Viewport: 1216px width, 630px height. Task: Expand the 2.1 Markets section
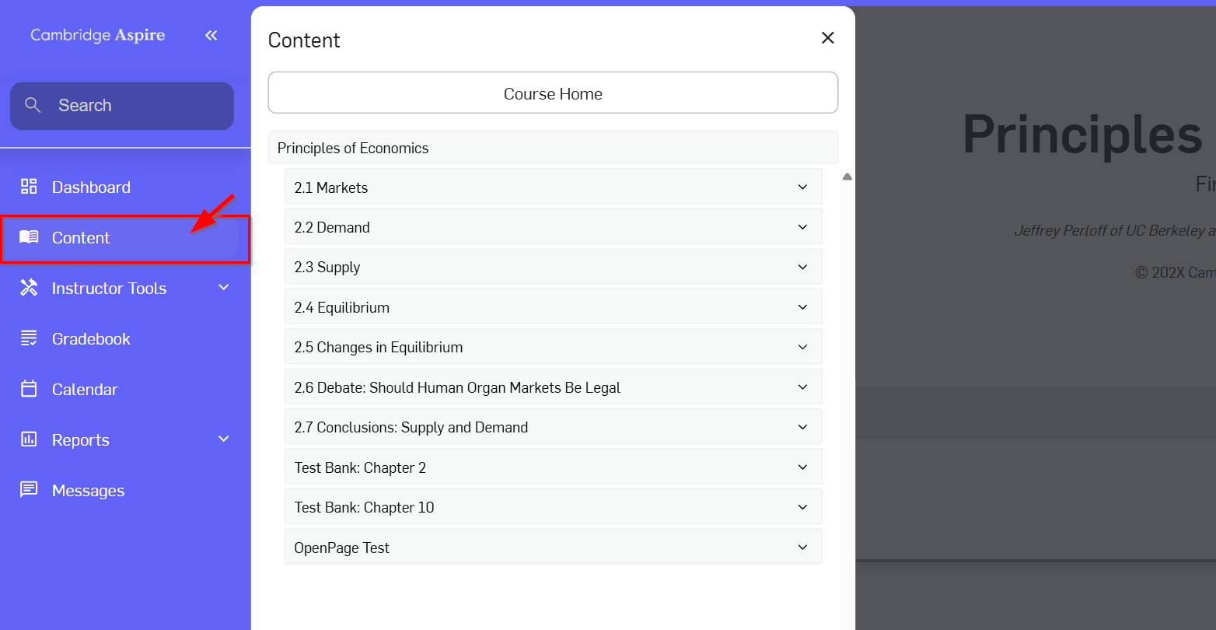click(554, 187)
